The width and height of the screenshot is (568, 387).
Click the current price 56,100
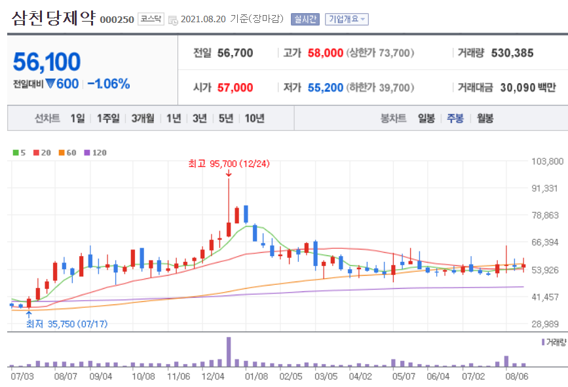[x=47, y=62]
